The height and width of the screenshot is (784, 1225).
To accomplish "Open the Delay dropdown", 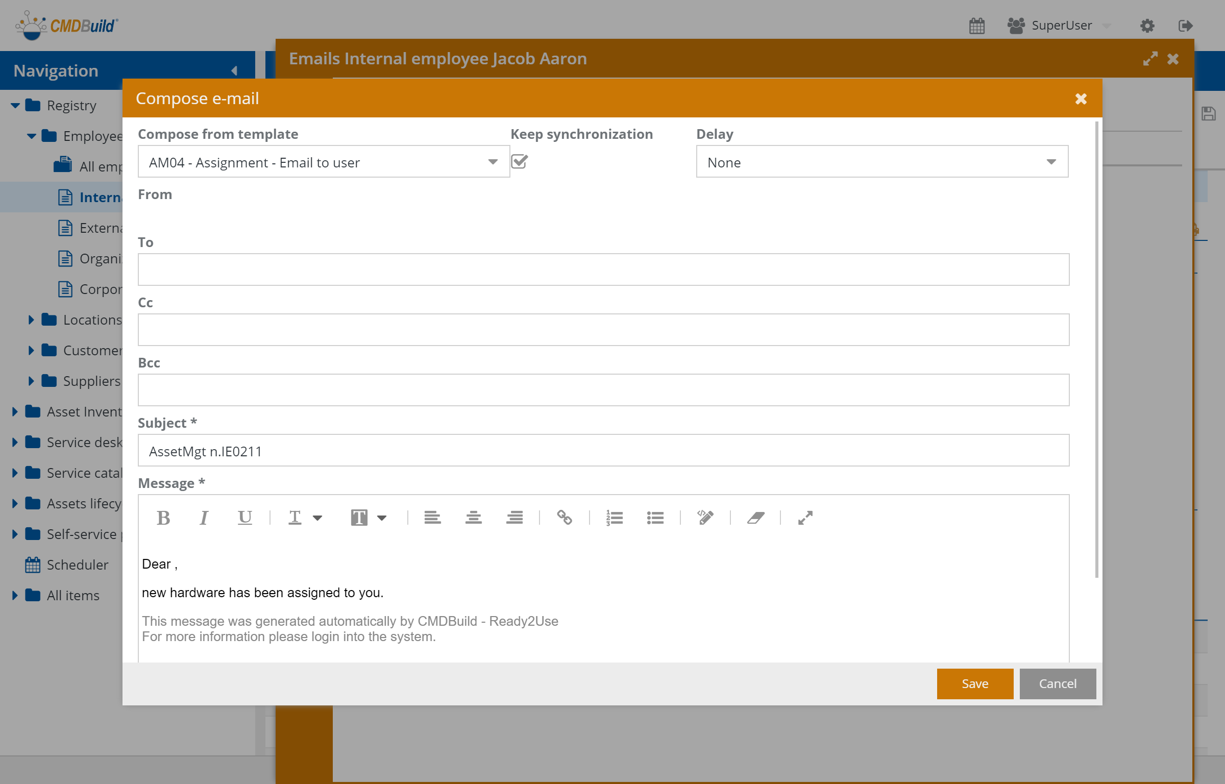I will [x=1051, y=162].
